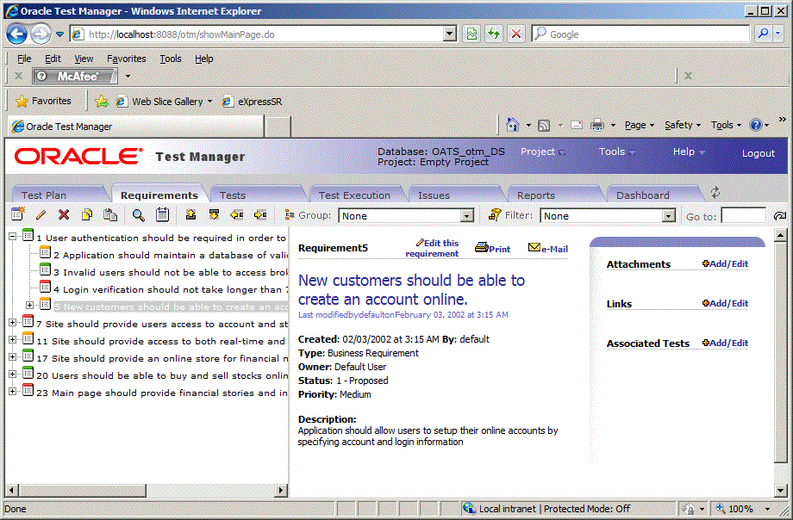
Task: Click Add/Edit next to Attachments
Action: (x=725, y=263)
